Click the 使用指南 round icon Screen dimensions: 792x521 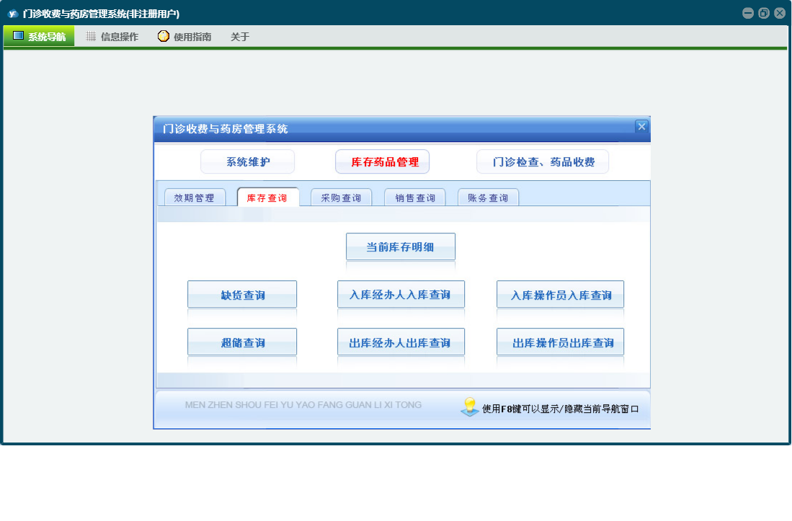click(163, 36)
